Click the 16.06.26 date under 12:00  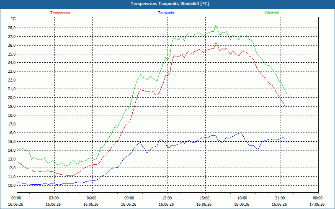pyautogui.click(x=166, y=204)
